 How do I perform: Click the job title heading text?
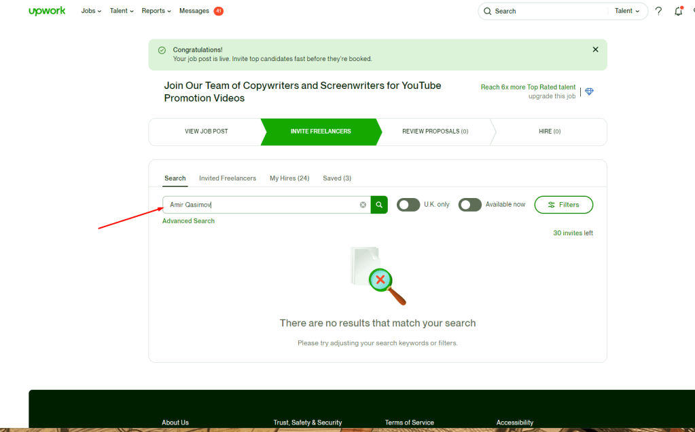tap(303, 92)
